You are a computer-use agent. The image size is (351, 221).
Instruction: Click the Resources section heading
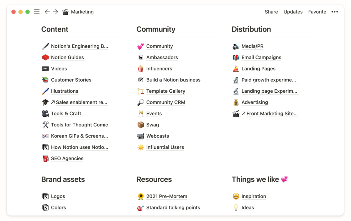coord(154,179)
